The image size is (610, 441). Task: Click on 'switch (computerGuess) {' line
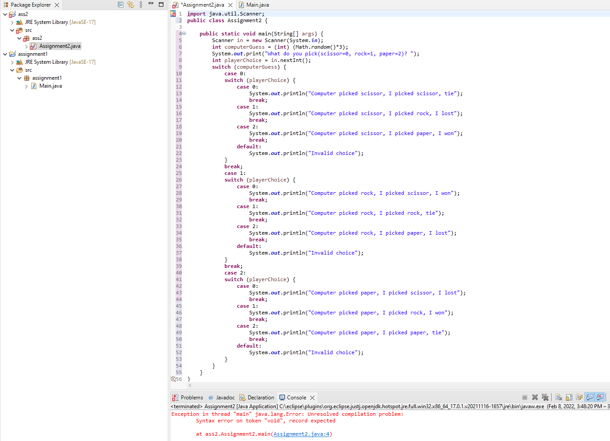click(249, 67)
